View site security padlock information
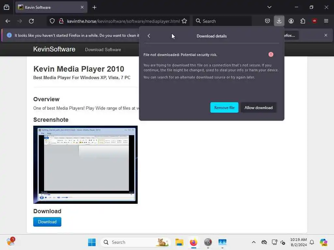 tap(61, 21)
